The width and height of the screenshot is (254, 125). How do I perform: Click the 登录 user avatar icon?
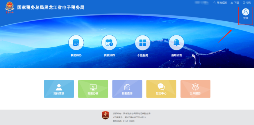pyautogui.click(x=246, y=12)
